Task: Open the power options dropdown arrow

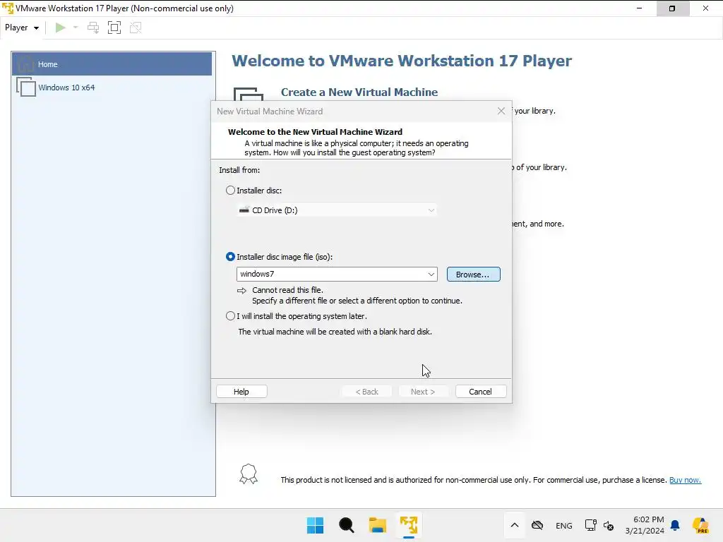Action: (x=76, y=28)
